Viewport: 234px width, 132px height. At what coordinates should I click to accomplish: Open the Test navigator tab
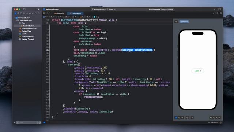coord(30,14)
